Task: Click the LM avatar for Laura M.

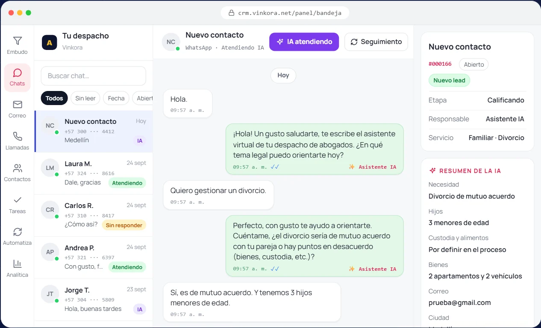Action: tap(50, 168)
